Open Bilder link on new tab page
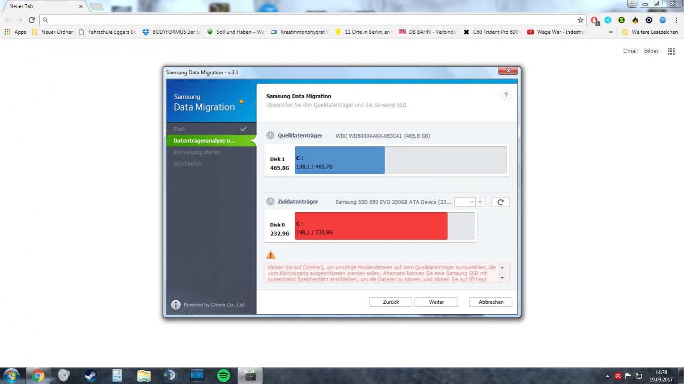Image resolution: width=684 pixels, height=384 pixels. point(651,51)
